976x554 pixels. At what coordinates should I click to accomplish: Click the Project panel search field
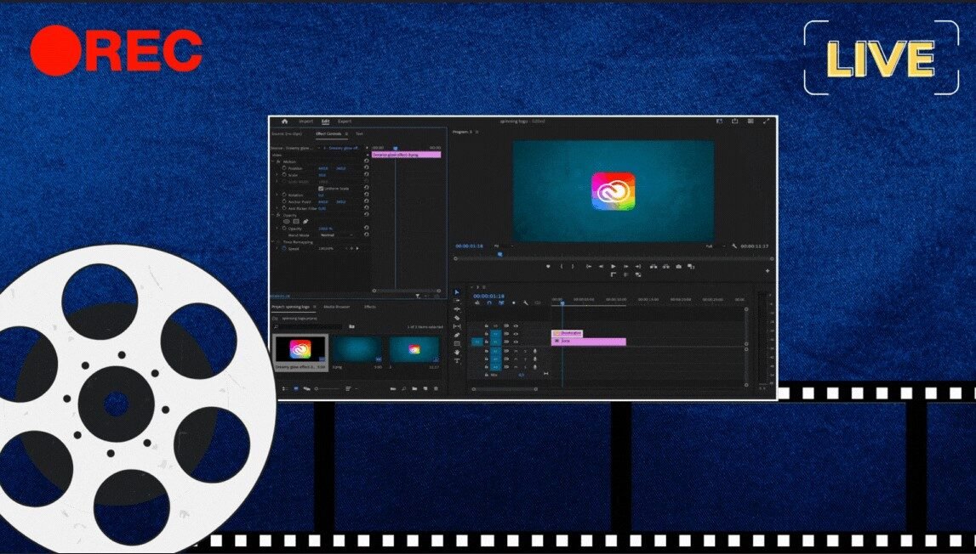308,326
